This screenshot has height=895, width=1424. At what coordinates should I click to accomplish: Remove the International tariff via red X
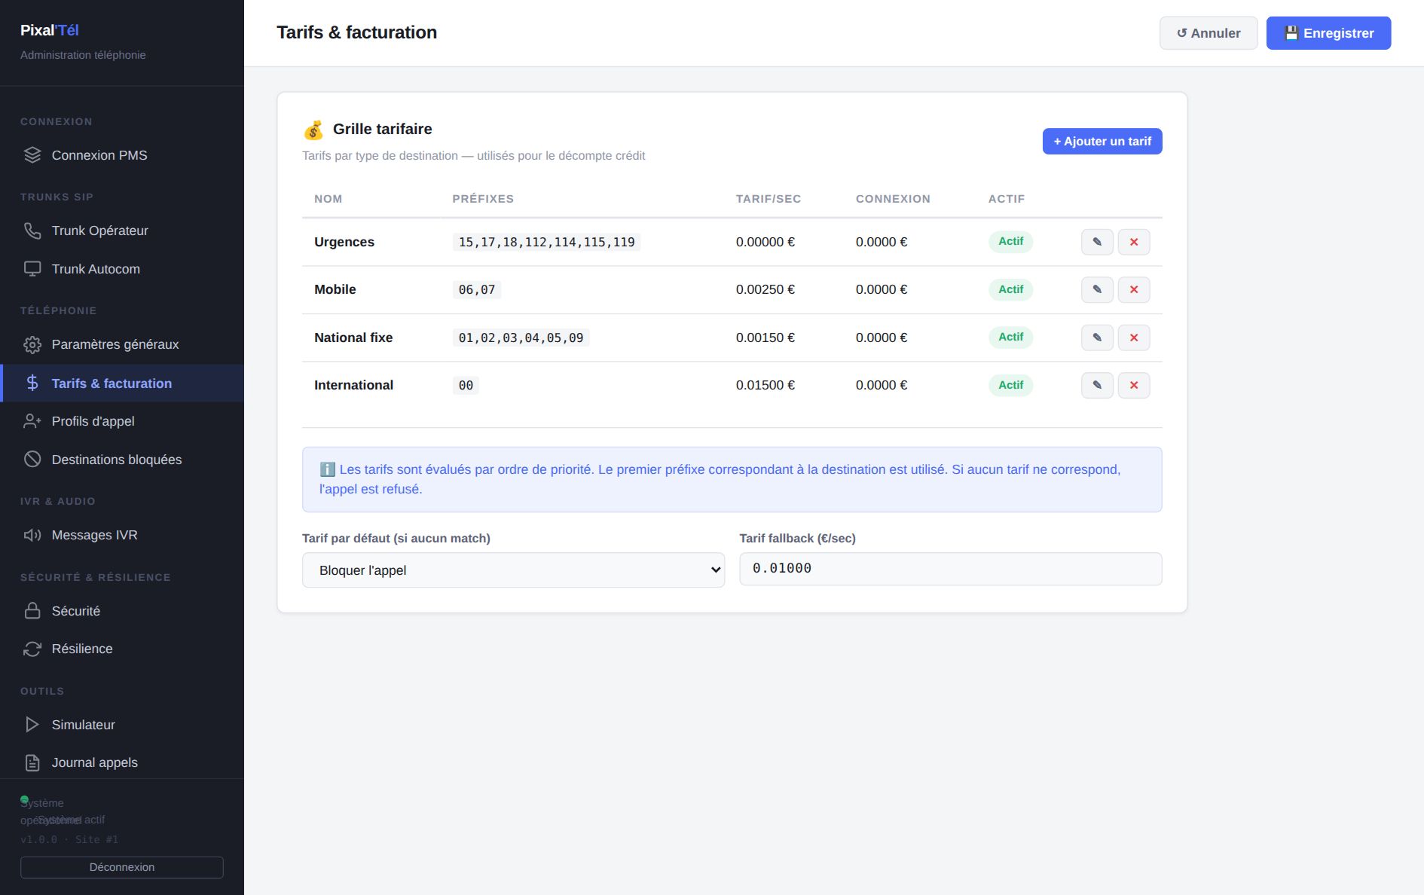point(1134,385)
